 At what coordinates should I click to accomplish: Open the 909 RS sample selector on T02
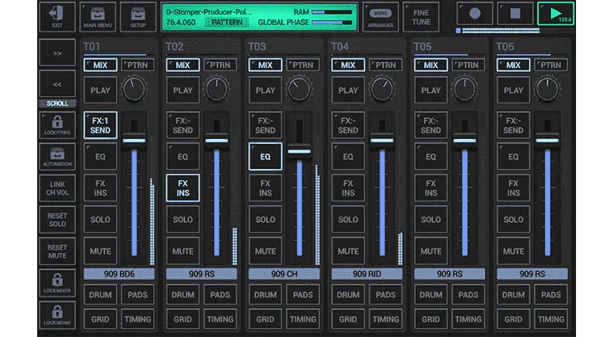(x=202, y=274)
